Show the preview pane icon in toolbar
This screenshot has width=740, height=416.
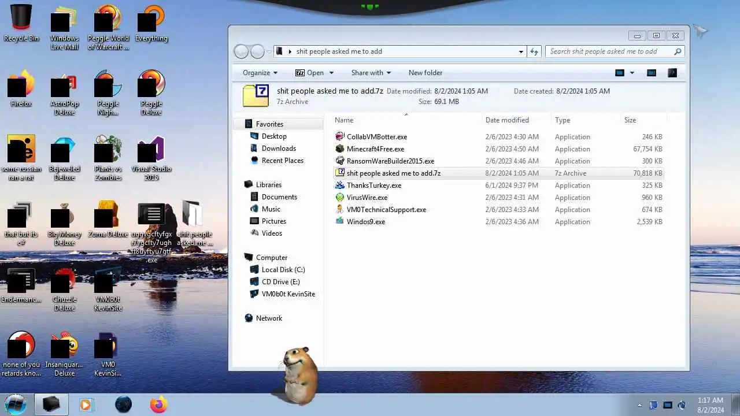tap(652, 73)
